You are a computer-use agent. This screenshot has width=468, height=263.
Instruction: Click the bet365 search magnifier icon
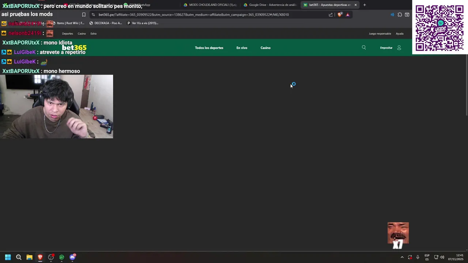click(x=364, y=47)
